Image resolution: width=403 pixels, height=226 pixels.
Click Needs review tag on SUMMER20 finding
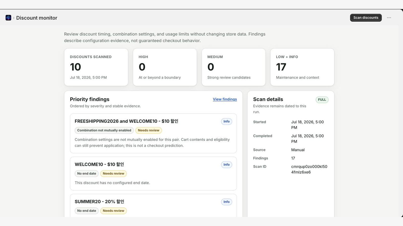(113, 211)
